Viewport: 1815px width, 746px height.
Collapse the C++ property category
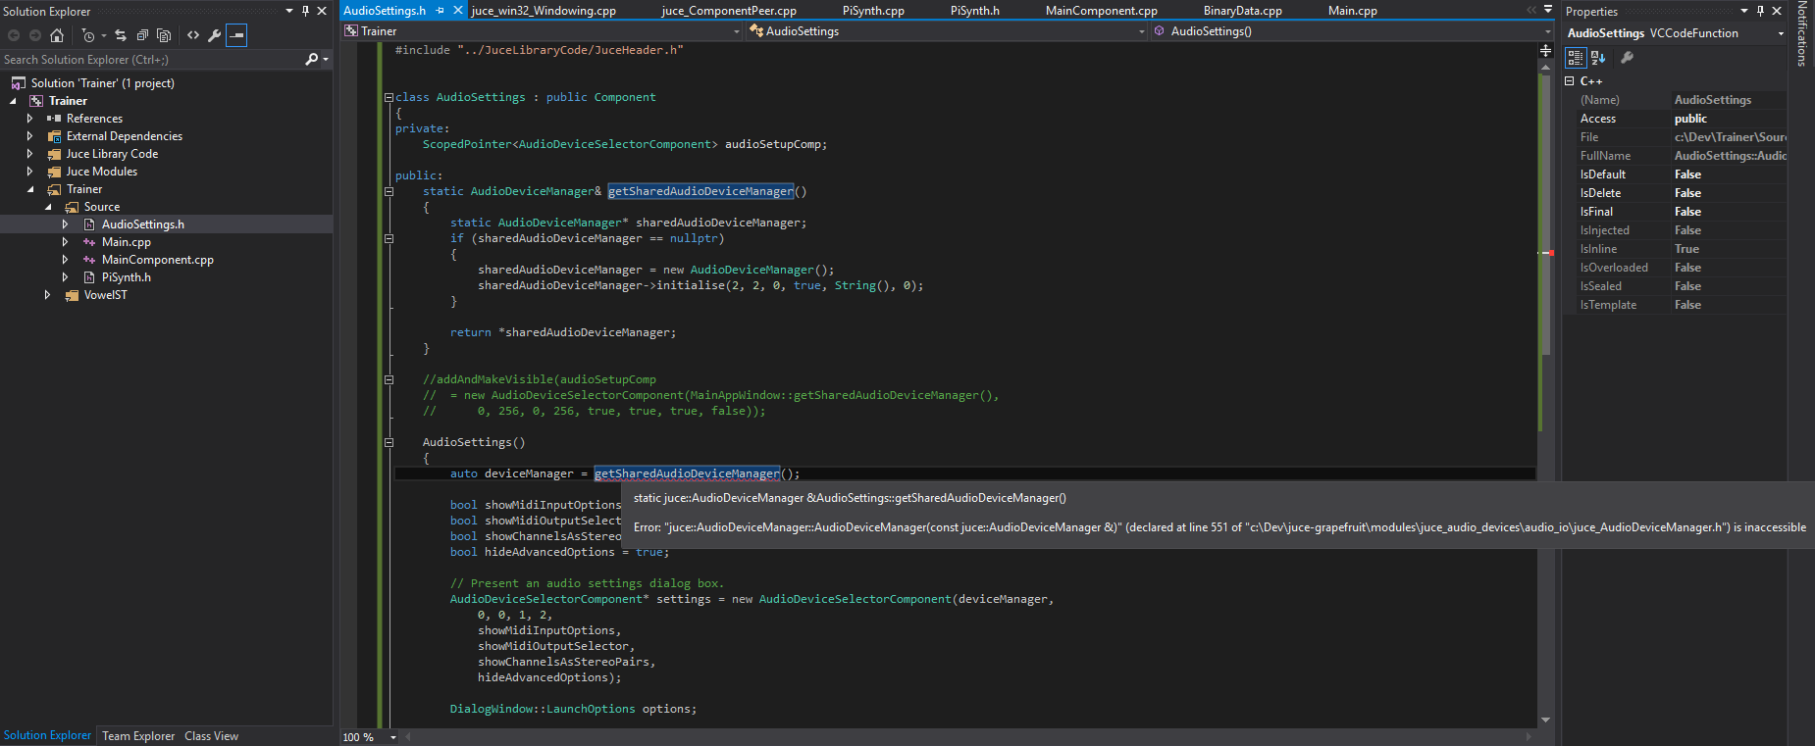[x=1569, y=81]
